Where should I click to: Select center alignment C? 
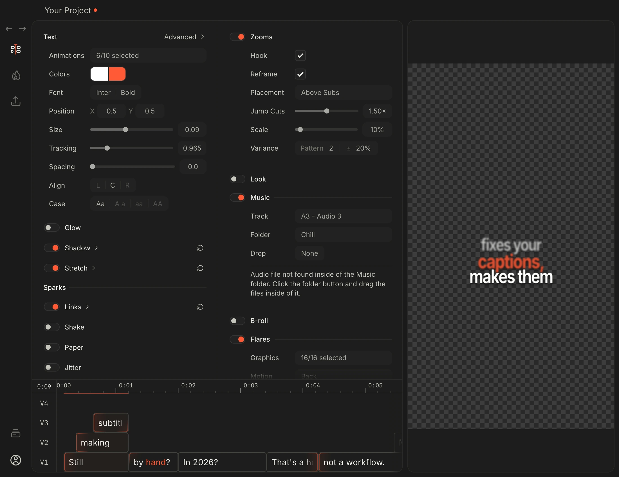click(x=113, y=185)
